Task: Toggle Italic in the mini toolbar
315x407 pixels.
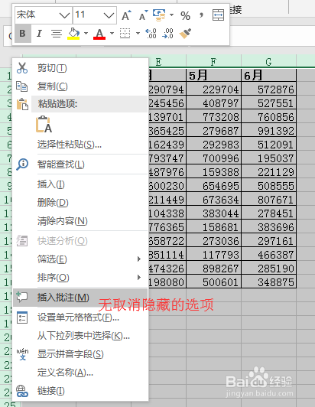Action: pyautogui.click(x=39, y=33)
